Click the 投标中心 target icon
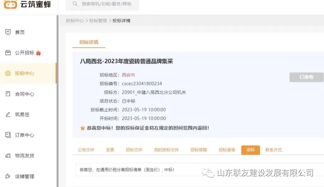The height and width of the screenshot is (187, 324). [x=8, y=73]
